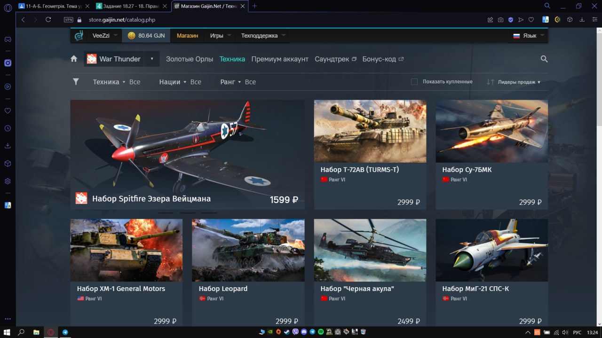Image resolution: width=602 pixels, height=338 pixels.
Task: Open the store search magnifier icon
Action: (544, 59)
